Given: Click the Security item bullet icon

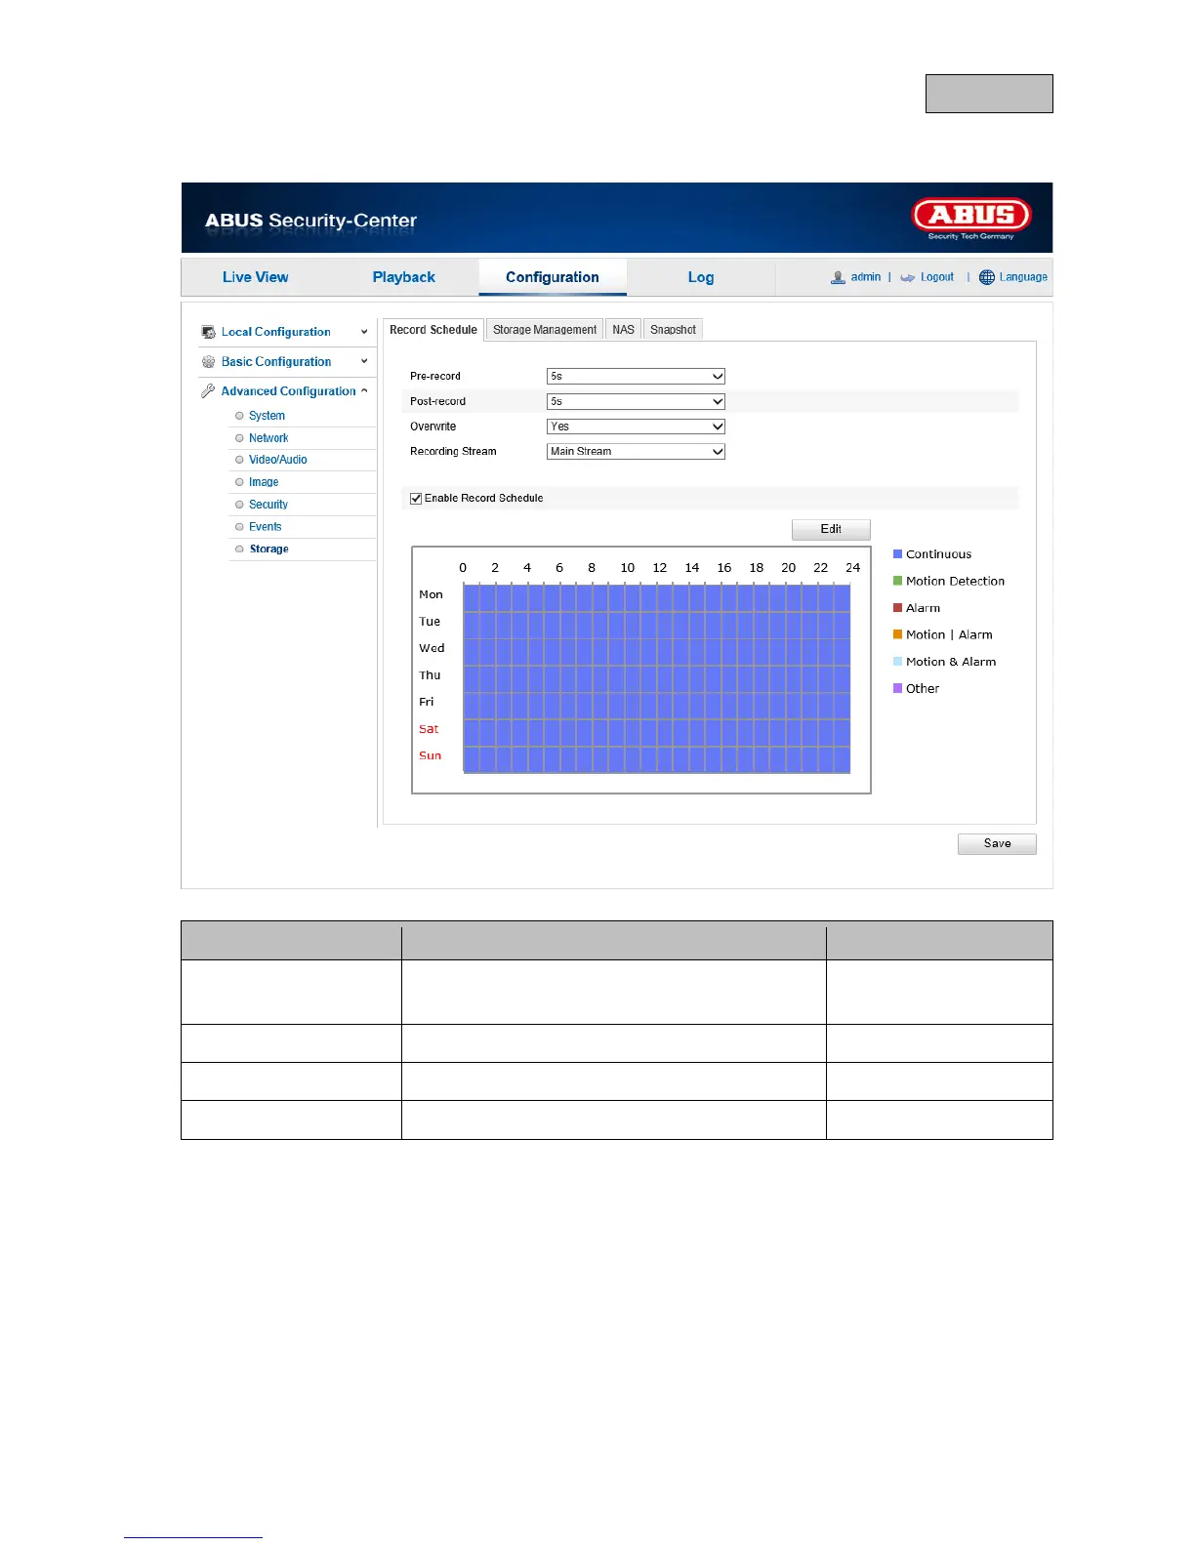Looking at the screenshot, I should 239,505.
